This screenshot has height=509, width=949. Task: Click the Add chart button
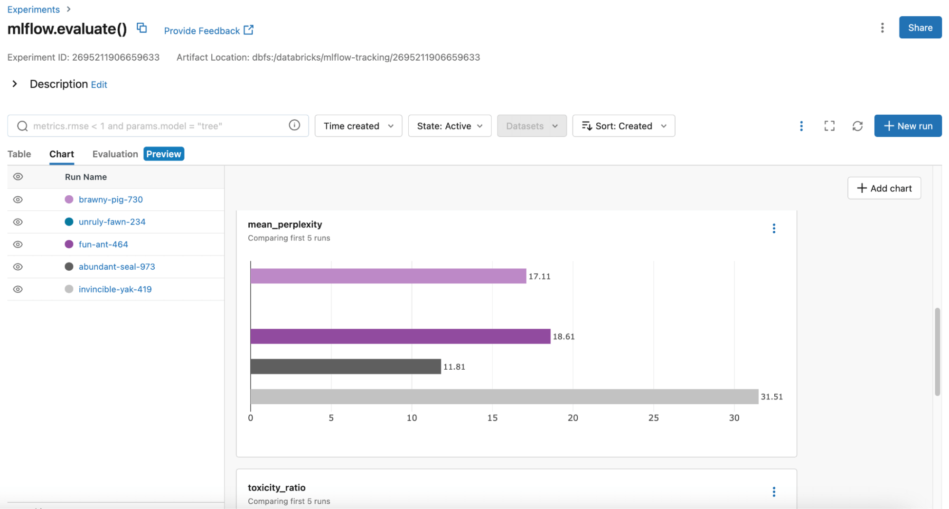883,188
